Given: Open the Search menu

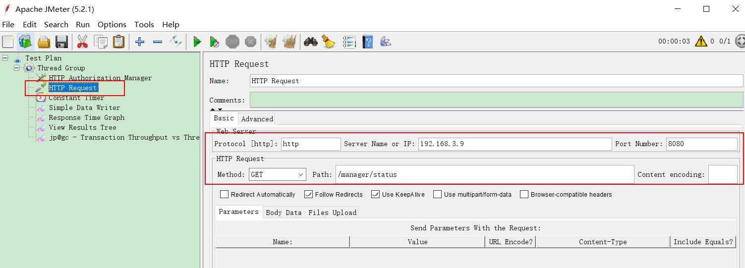Looking at the screenshot, I should [x=56, y=24].
